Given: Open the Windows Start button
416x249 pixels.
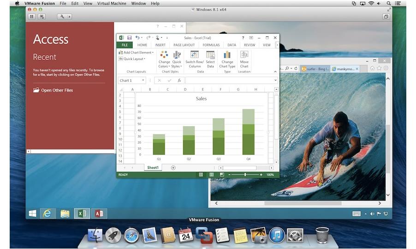Looking at the screenshot, I should click(32, 213).
